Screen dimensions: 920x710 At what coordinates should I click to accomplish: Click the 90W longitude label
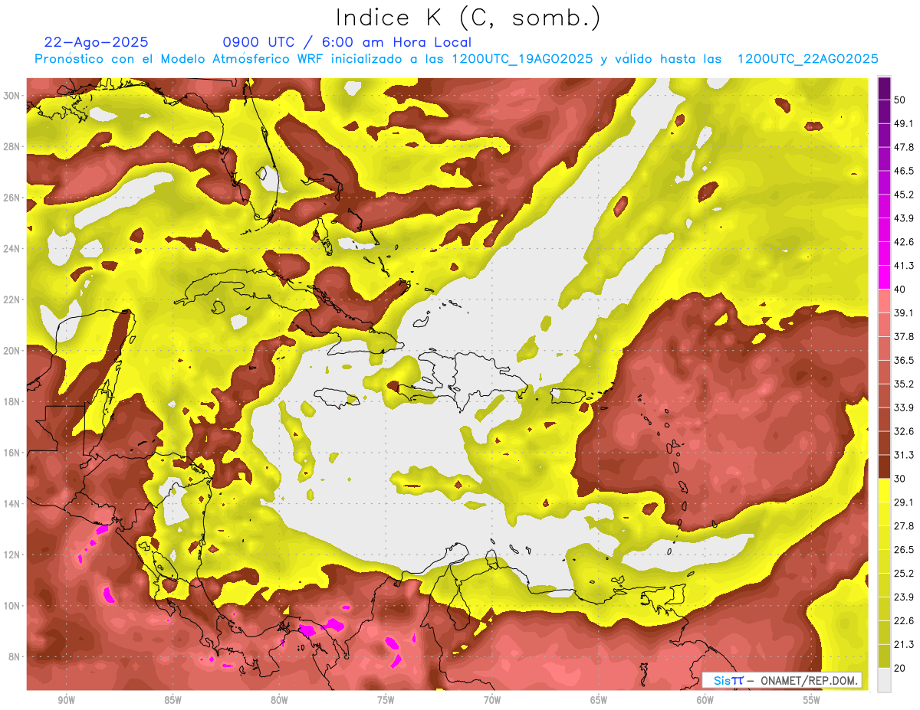click(66, 700)
